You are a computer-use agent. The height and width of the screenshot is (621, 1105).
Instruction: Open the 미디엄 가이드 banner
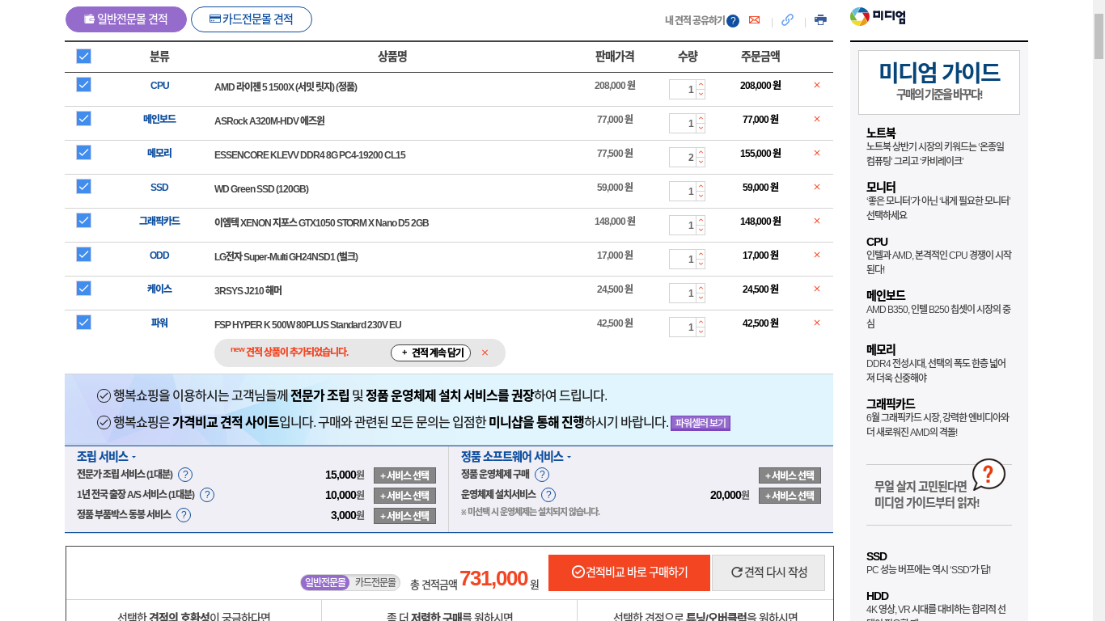pos(939,82)
